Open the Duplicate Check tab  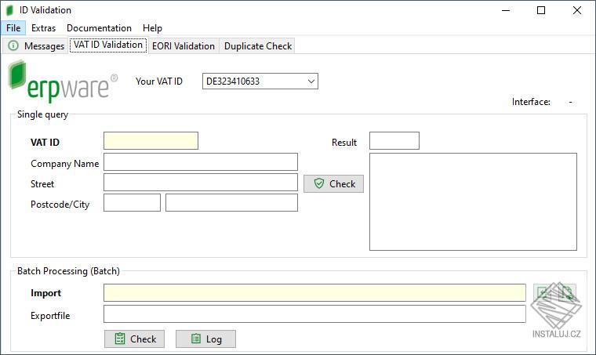(258, 46)
